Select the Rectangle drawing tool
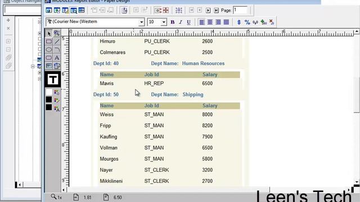The height and width of the screenshot is (202, 360). 49,42
